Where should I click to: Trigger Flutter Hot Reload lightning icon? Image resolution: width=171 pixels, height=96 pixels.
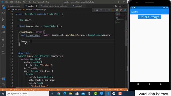[113, 10]
